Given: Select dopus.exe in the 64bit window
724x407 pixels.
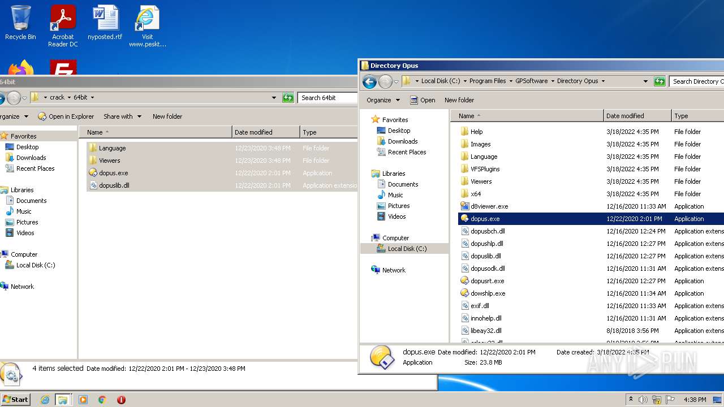Looking at the screenshot, I should point(113,173).
